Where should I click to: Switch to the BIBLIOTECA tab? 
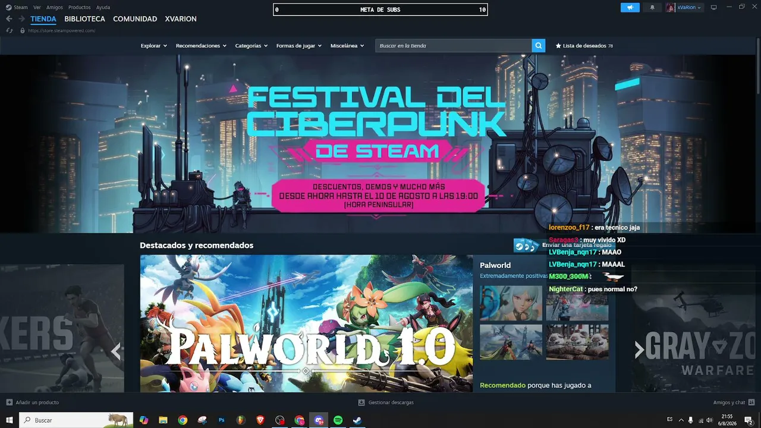pyautogui.click(x=84, y=19)
